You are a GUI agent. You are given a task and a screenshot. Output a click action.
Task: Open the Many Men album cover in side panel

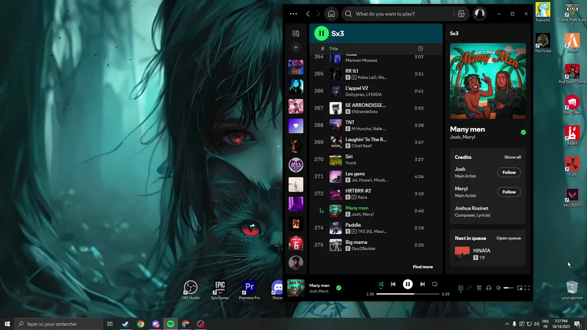tap(488, 81)
